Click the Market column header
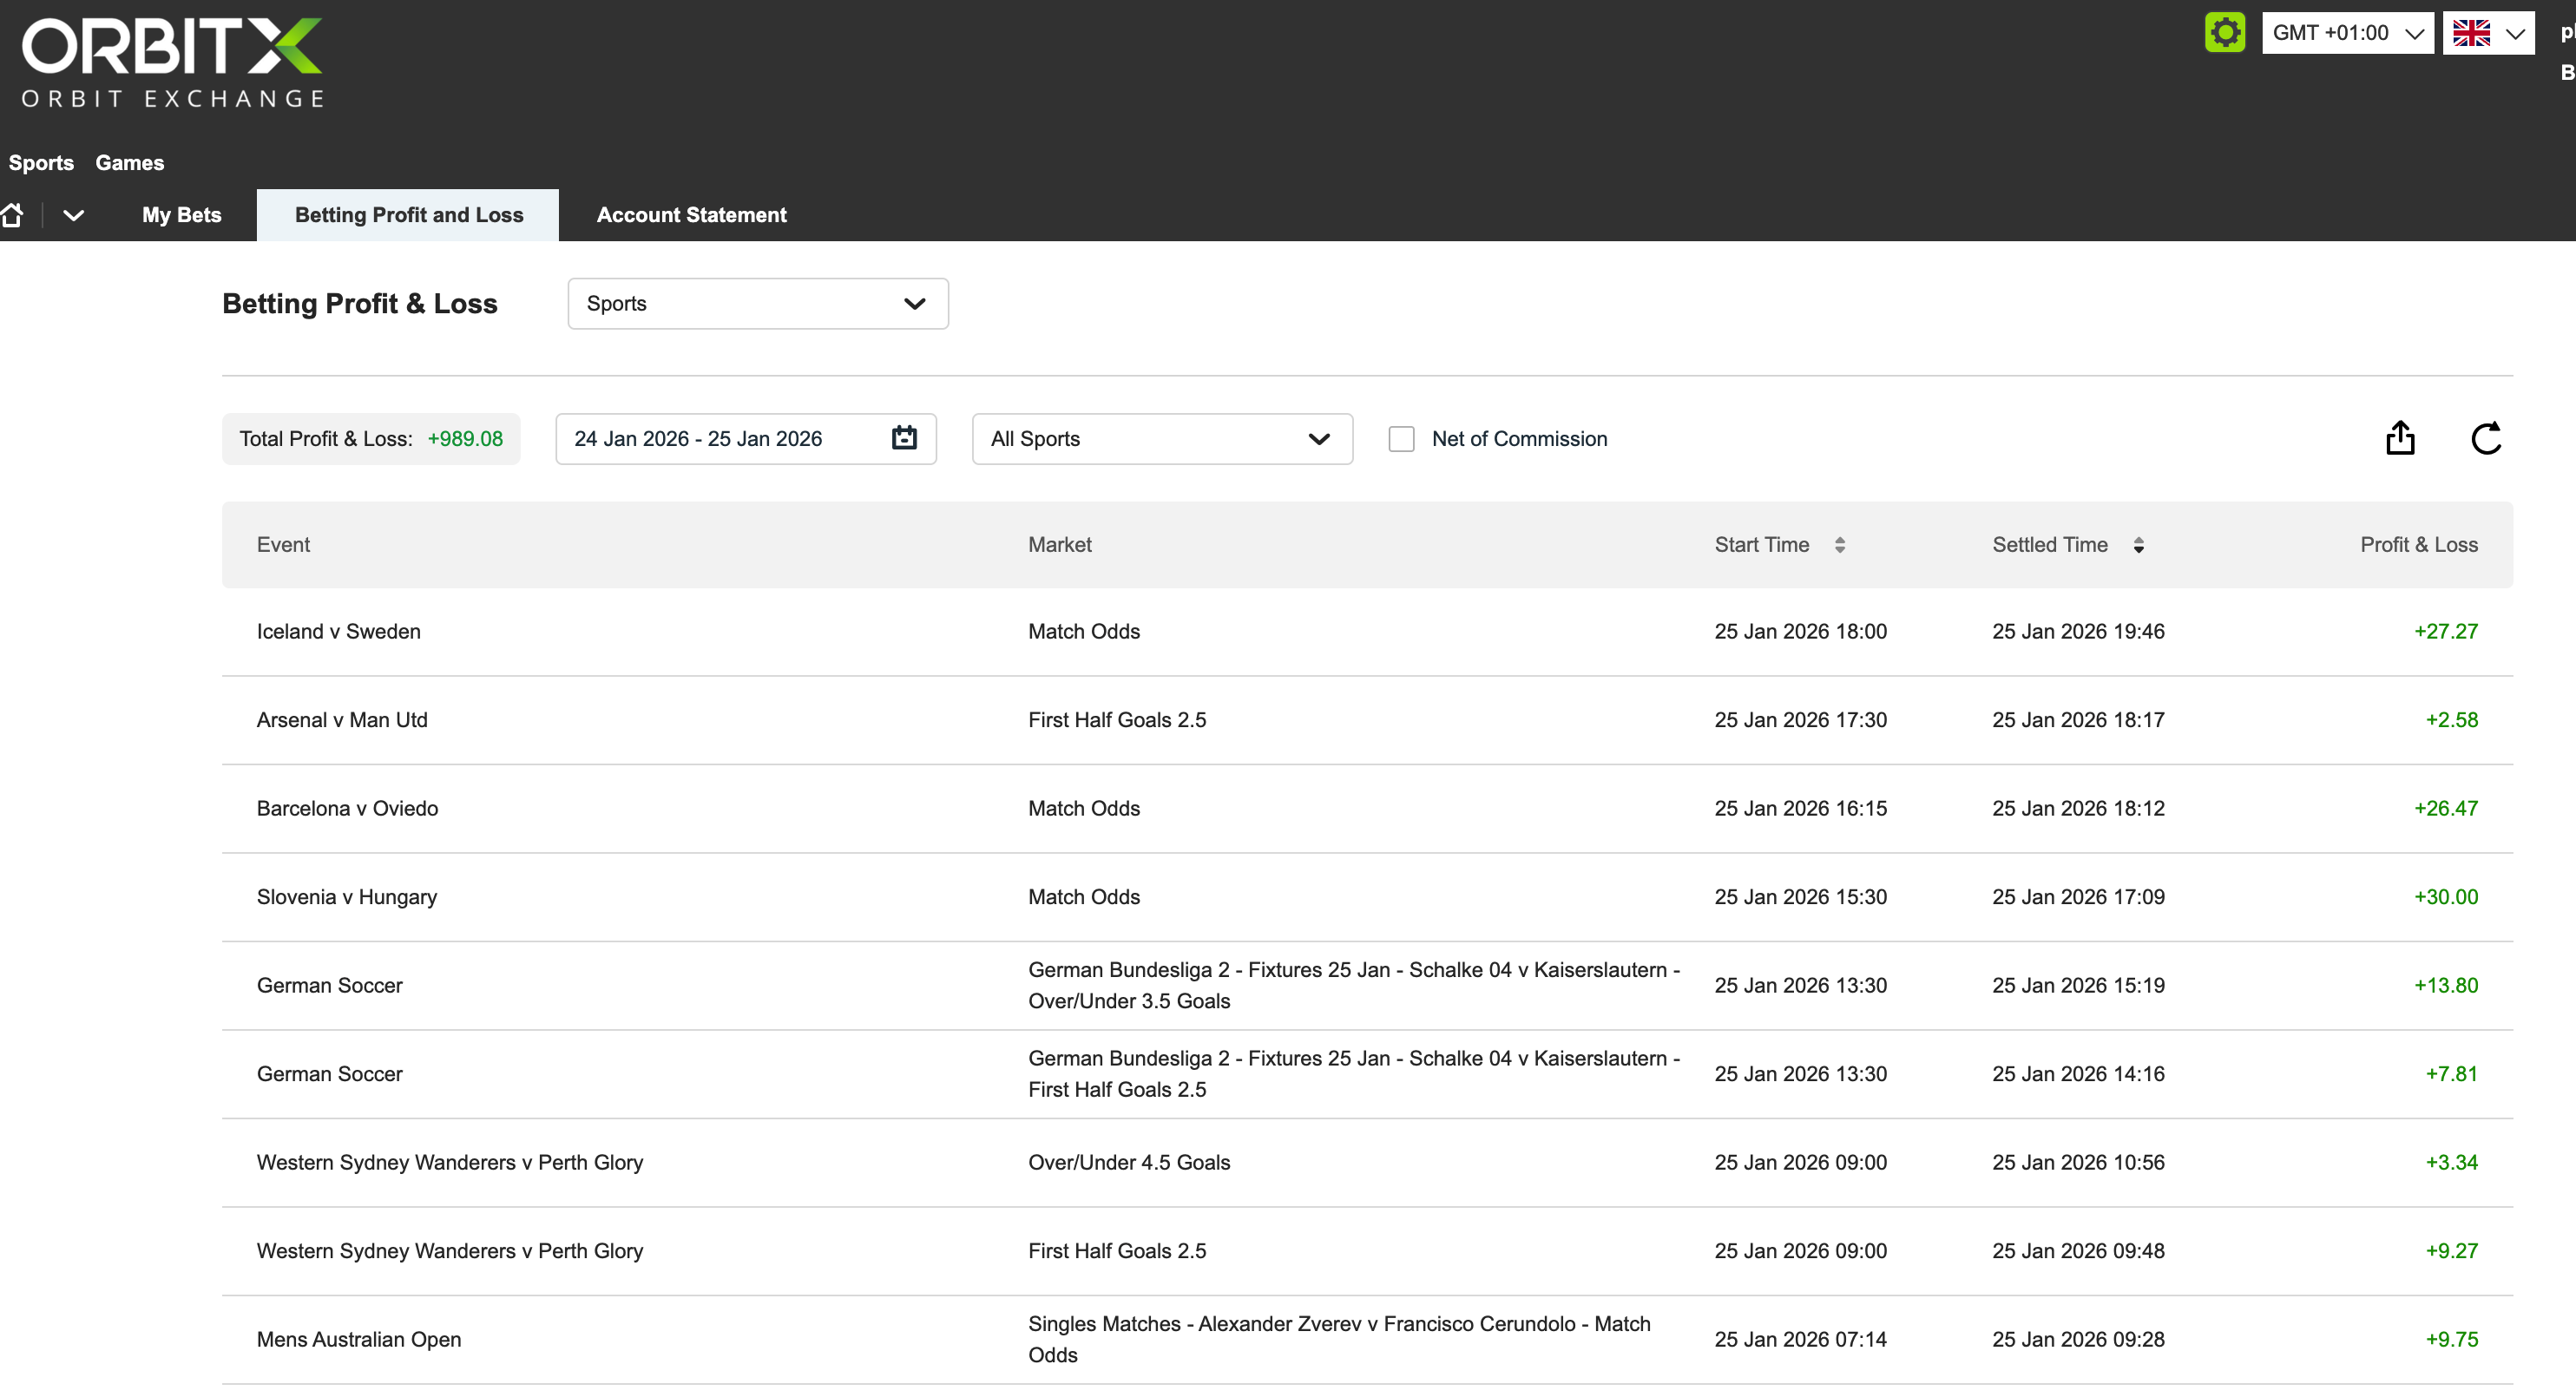Screen dimensions: 2576x1397 point(1060,545)
